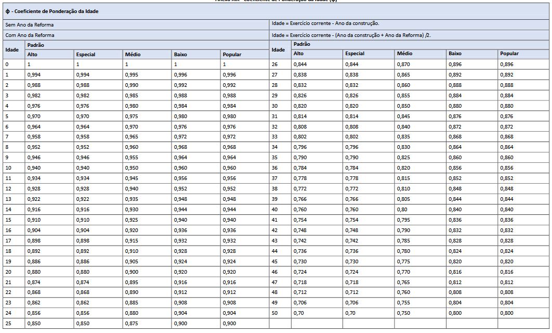Click the Médio value 0,875 for age 25
Viewport: 552px width, 333px height.
pyautogui.click(x=131, y=324)
